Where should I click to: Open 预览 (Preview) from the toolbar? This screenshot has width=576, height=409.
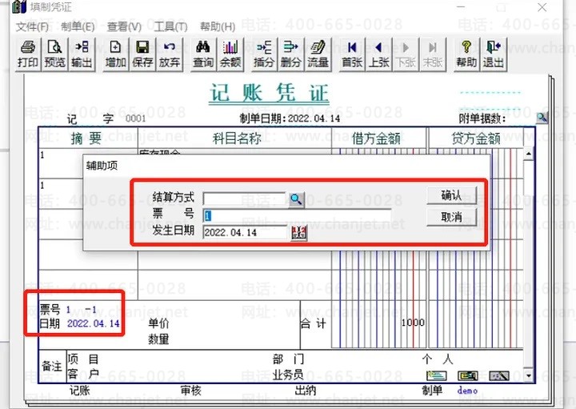[x=54, y=54]
